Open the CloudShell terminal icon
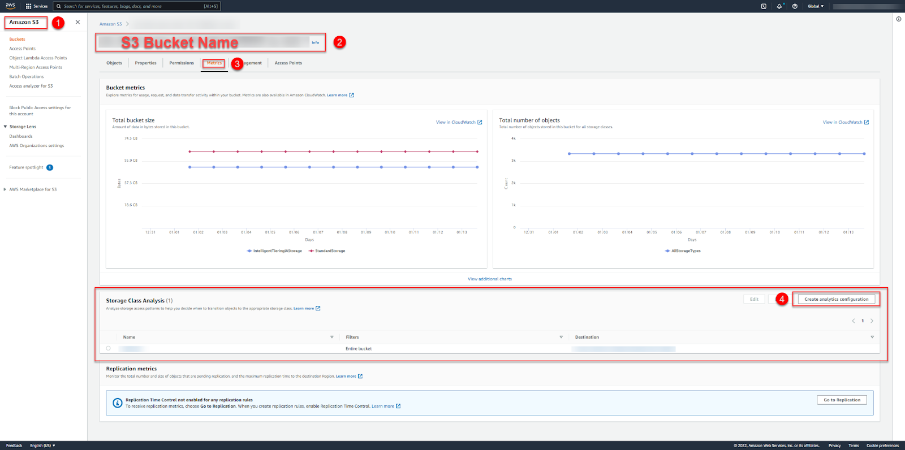Viewport: 905px width, 450px height. (x=764, y=6)
